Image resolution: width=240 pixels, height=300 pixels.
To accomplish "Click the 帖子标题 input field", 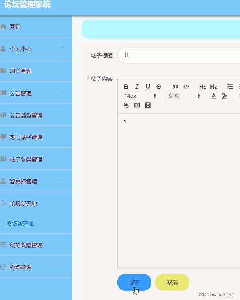I will click(179, 55).
